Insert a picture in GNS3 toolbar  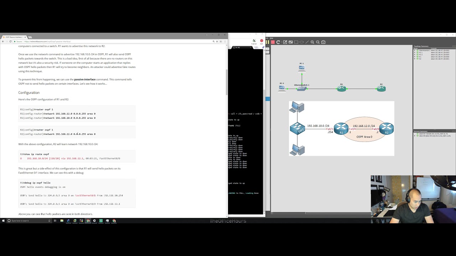[291, 42]
